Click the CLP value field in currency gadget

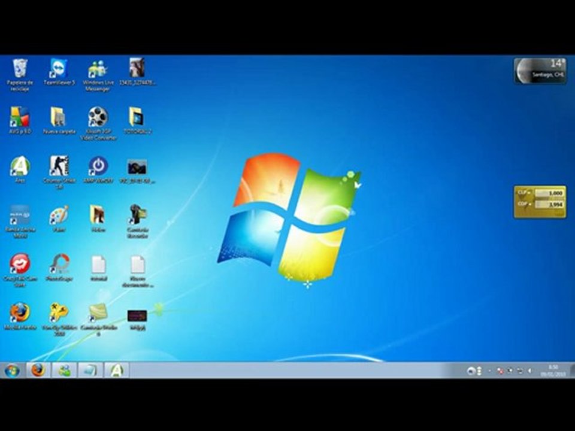[x=549, y=193]
